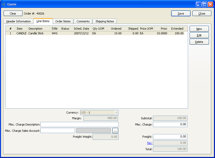
Task: Sort by the Sched. Date column header
Action: 81,29
